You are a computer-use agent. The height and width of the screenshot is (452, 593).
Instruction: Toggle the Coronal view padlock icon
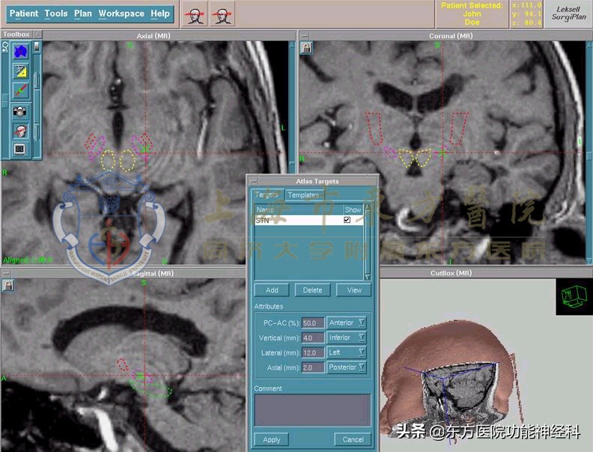[x=306, y=48]
